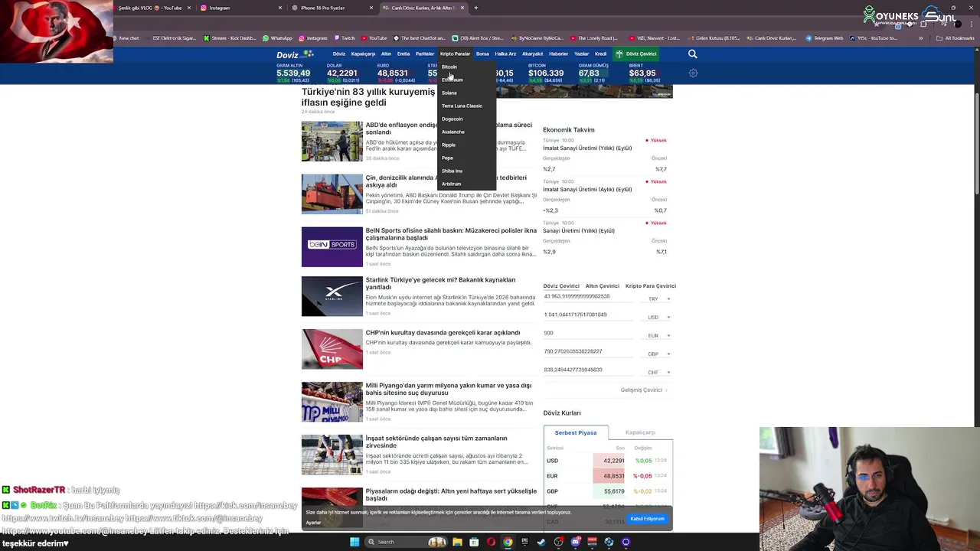980x551 pixels.
Task: Choose Arbitrum at the menu bottom
Action: tap(452, 184)
